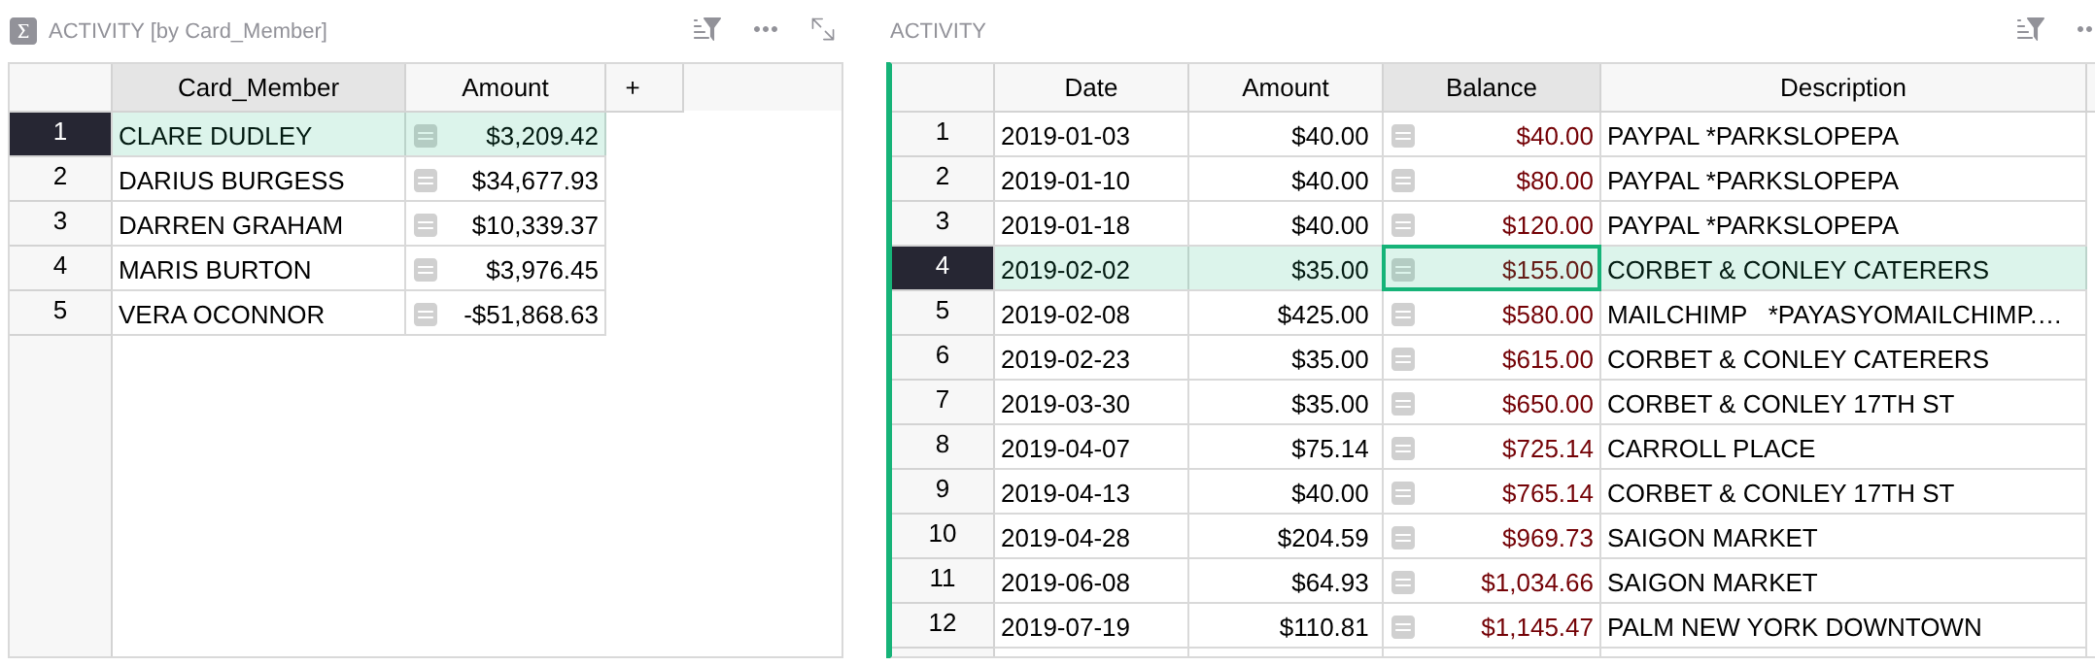The image size is (2095, 666).
Task: Add a new column with plus button
Action: (633, 87)
